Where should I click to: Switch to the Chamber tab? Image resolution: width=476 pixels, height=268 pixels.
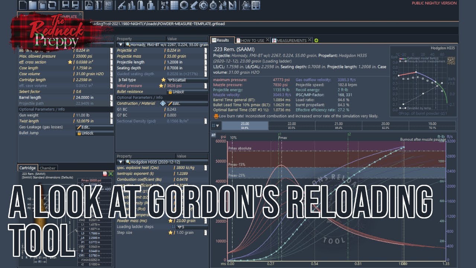(48, 168)
